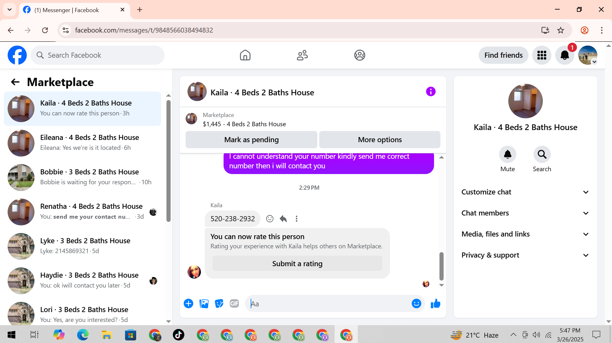Open Chrome profile icon
Screen dimensions: 612x343
tap(584, 30)
